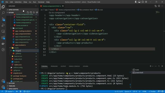Toggle bottom panel layout icon

139,2
